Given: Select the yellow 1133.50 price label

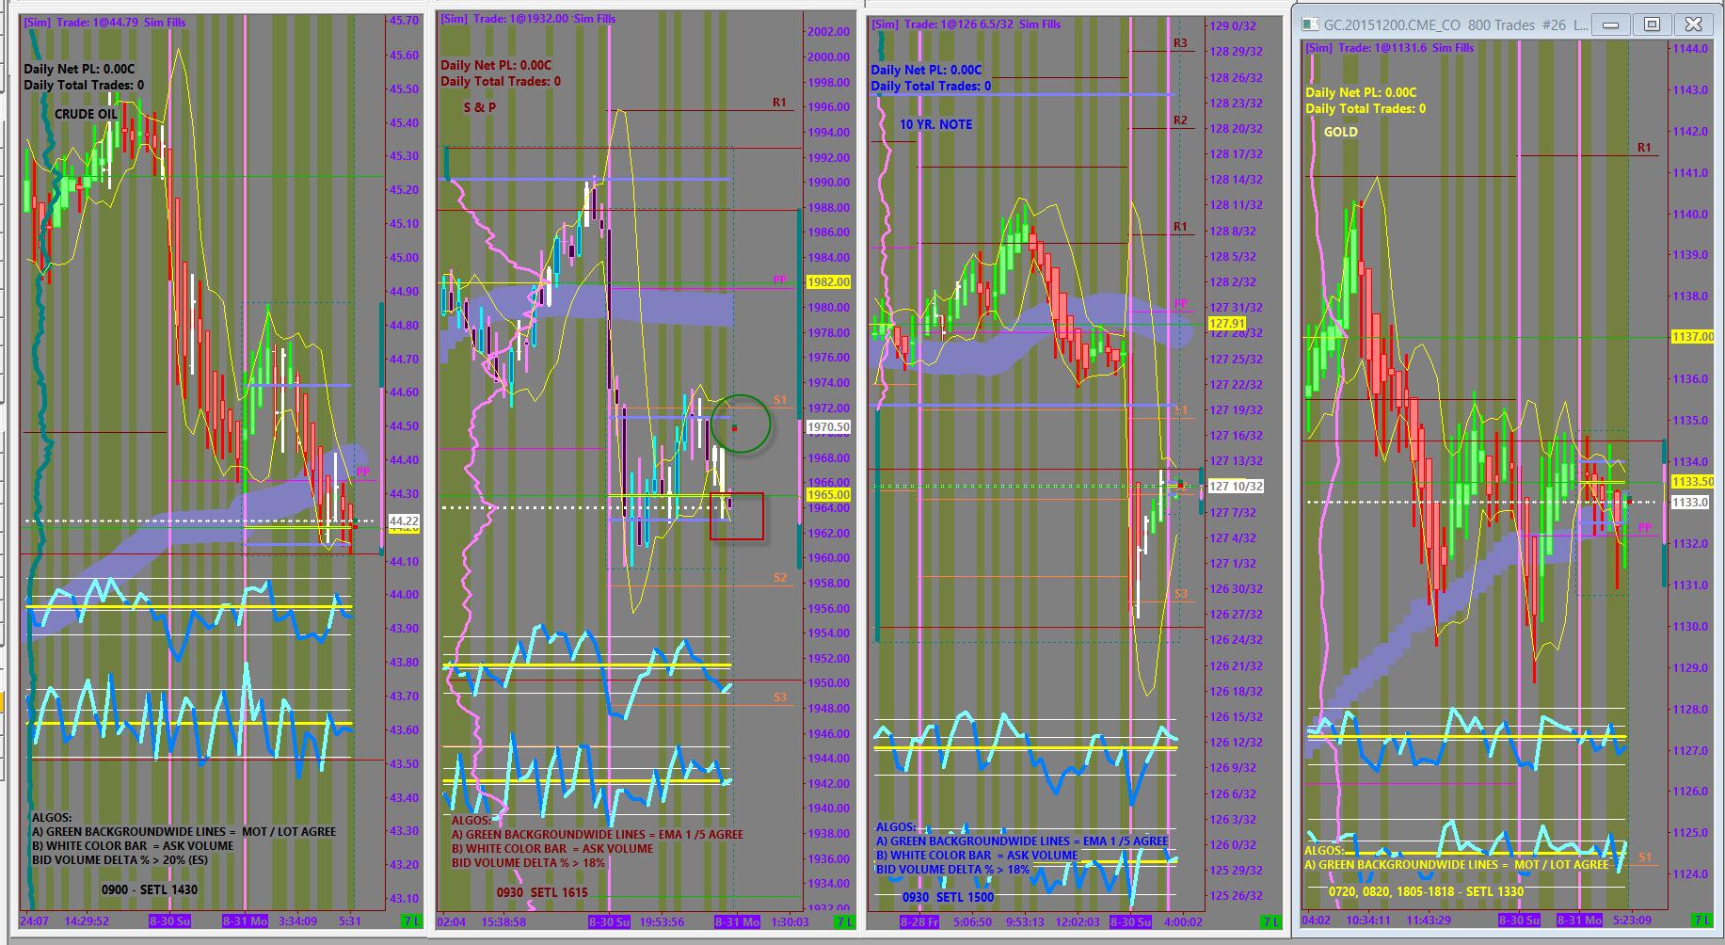Looking at the screenshot, I should click(1692, 482).
